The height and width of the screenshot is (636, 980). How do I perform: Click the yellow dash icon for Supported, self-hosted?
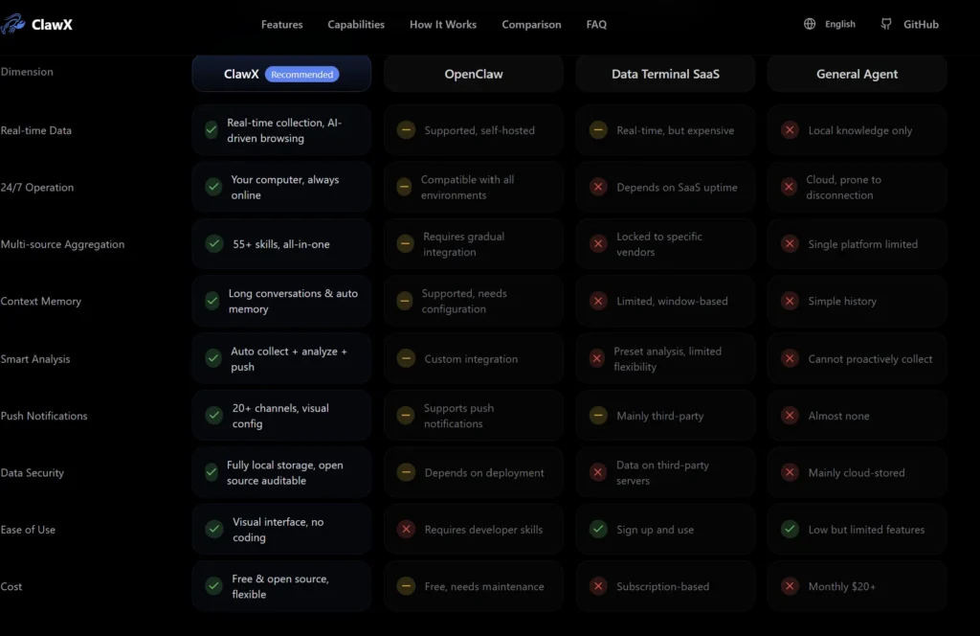405,129
